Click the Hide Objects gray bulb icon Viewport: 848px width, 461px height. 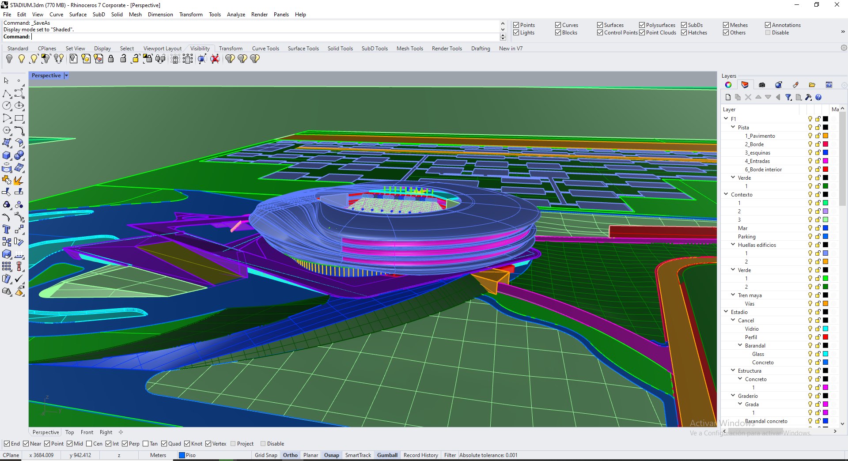tap(9, 59)
